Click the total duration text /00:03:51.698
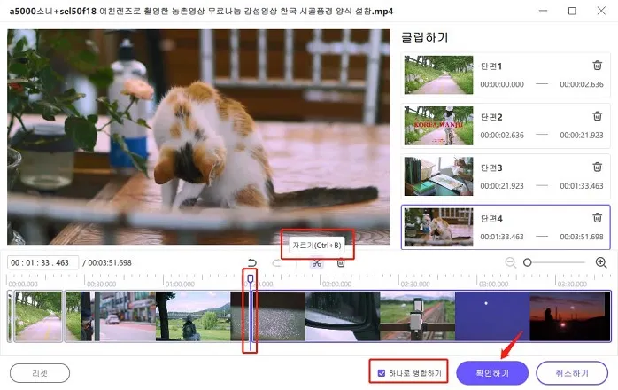 (107, 262)
